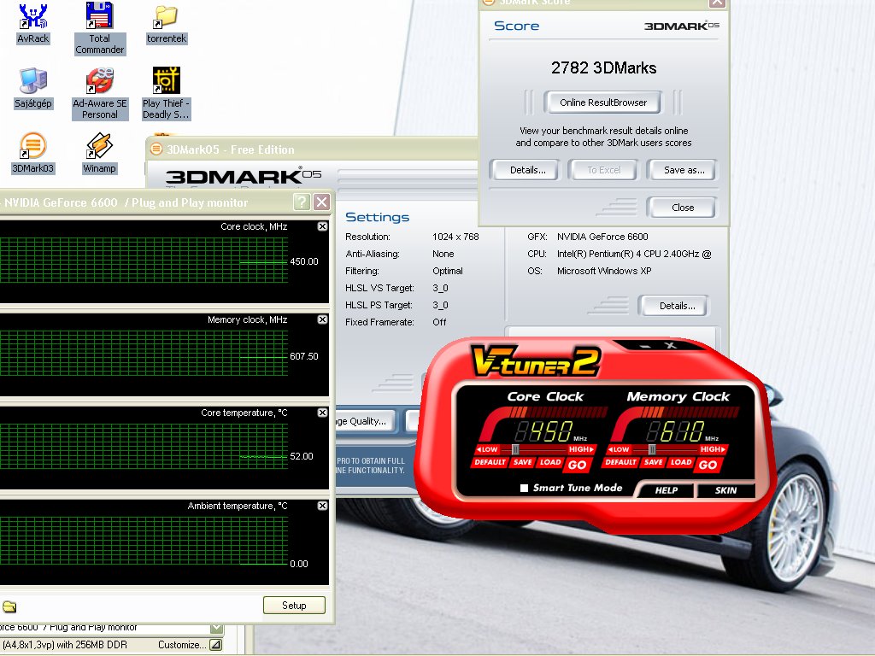Close the Core temperature graph panel
The image size is (875, 656).
[x=322, y=413]
